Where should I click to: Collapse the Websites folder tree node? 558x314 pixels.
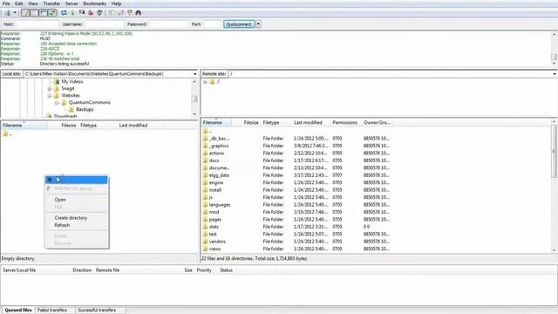[x=50, y=96]
